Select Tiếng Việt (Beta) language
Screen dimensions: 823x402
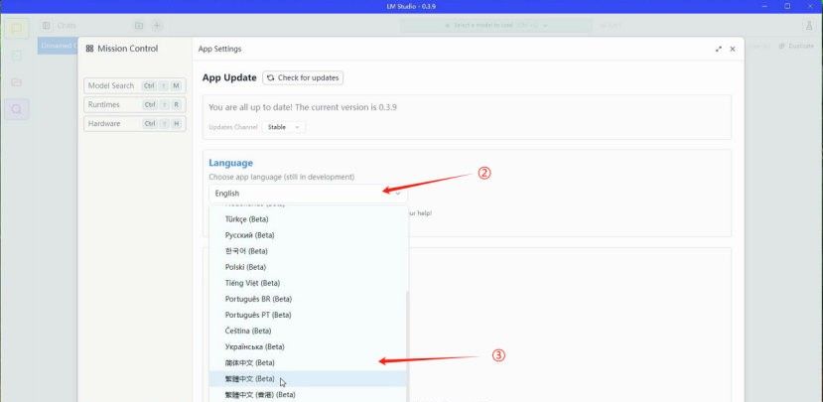pos(308,283)
